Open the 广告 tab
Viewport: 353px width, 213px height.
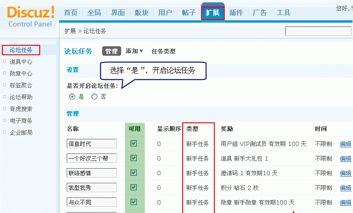tap(260, 13)
